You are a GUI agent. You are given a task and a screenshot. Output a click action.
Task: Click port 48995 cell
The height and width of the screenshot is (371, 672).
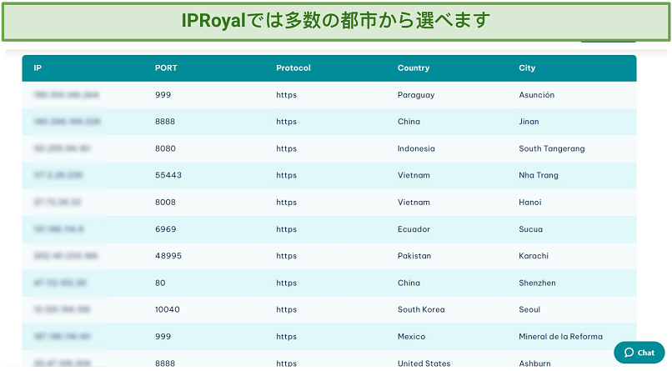click(168, 255)
